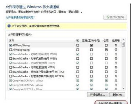Click the 域 column header
This screenshot has height=104, width=131.
[x=77, y=41]
